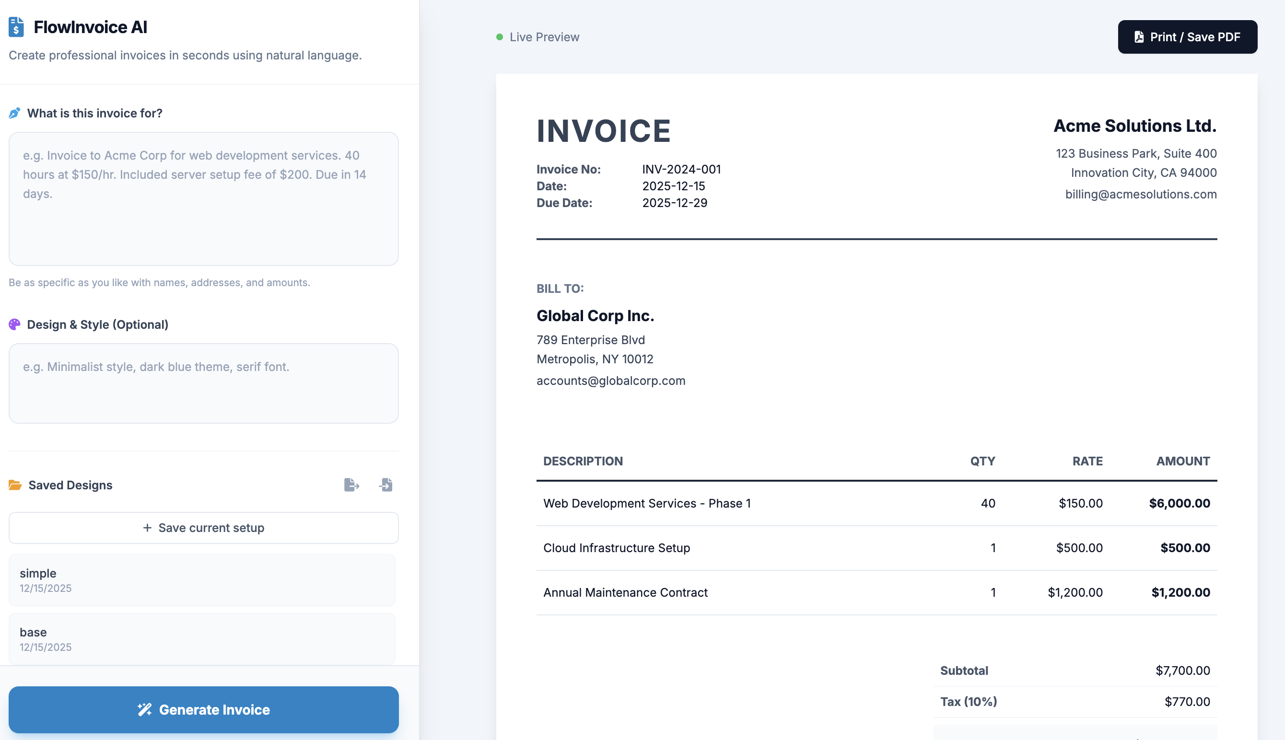Click the invoice description text area

[203, 198]
